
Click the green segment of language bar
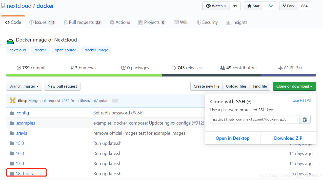click(x=84, y=75)
